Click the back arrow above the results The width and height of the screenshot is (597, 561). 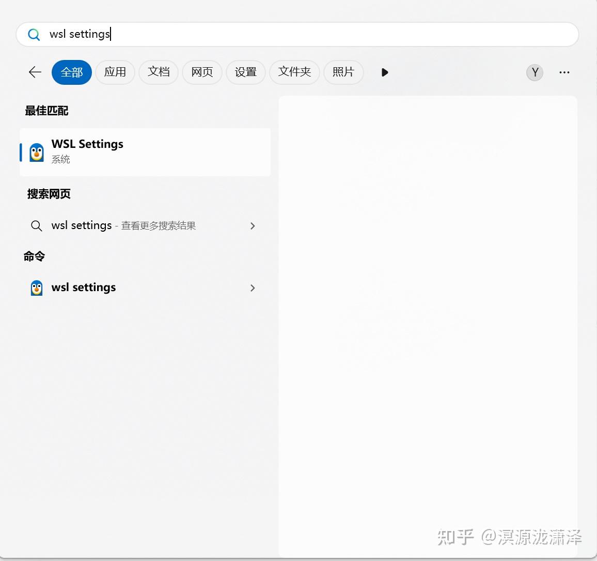[x=34, y=72]
